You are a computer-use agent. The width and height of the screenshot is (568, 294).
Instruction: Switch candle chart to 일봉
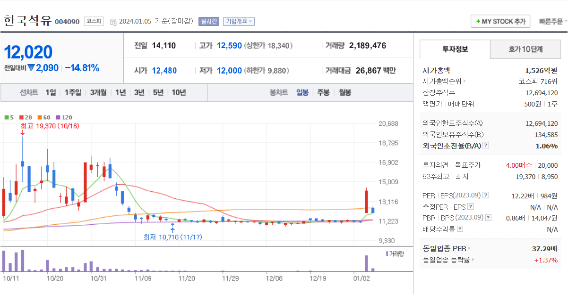click(302, 92)
